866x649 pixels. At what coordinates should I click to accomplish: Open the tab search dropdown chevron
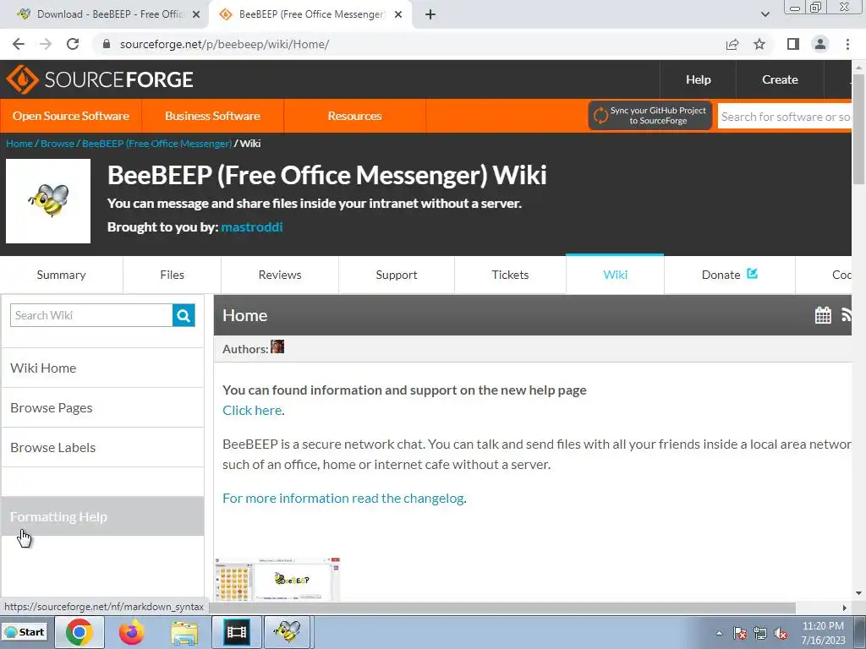[x=765, y=14]
